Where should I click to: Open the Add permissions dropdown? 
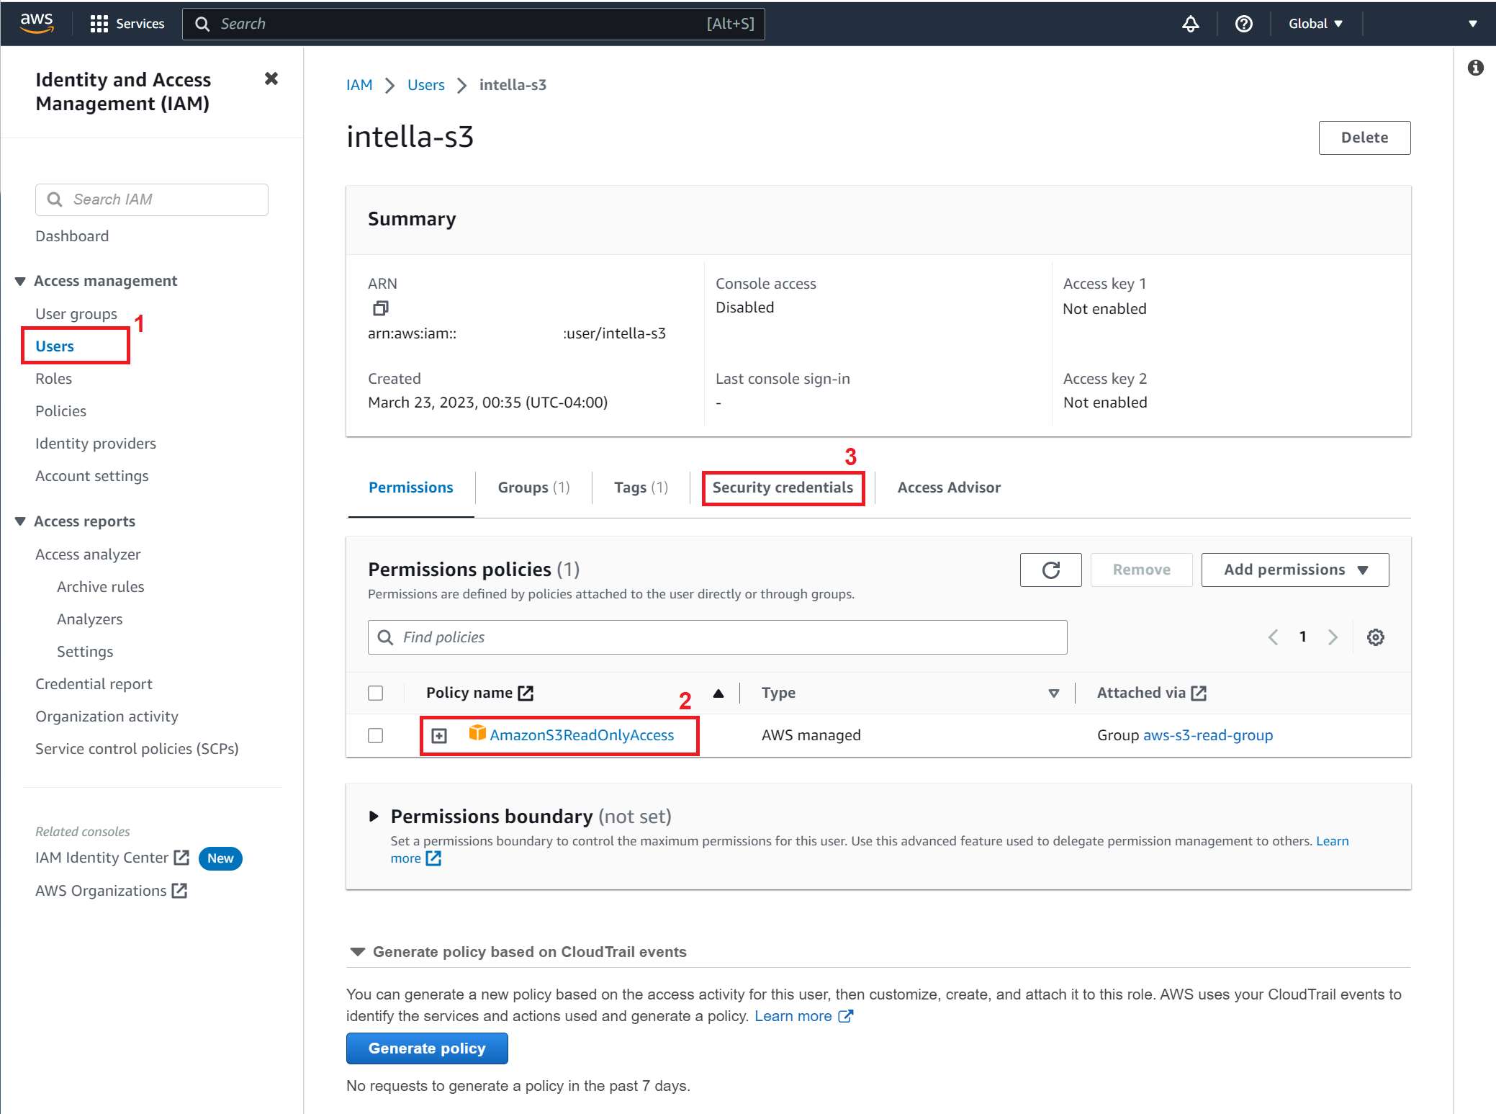point(1294,570)
